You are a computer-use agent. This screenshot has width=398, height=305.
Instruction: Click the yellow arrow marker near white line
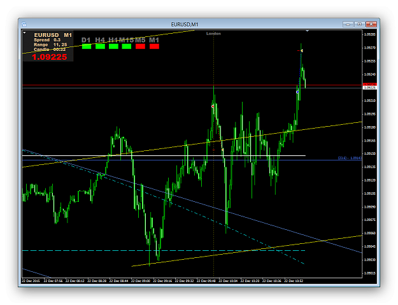pos(222,150)
